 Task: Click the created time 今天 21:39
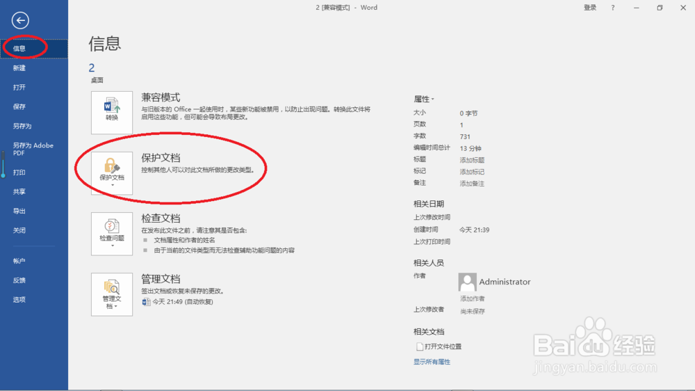(474, 230)
